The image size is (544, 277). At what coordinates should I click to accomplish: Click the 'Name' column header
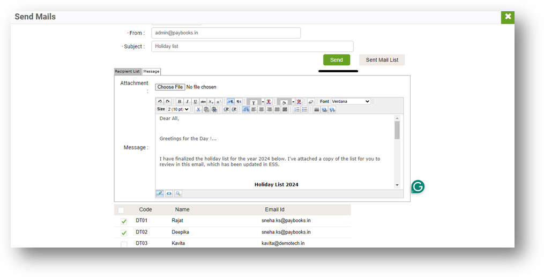(182, 209)
